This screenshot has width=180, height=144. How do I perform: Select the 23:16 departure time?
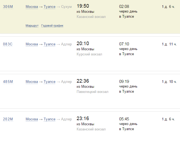pyautogui.click(x=83, y=118)
